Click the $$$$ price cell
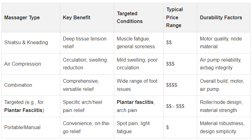 [172, 85]
